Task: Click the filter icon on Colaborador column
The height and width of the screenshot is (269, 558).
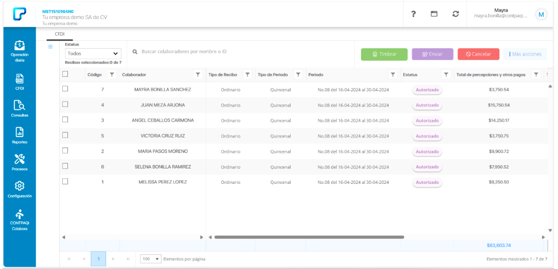Action: pos(198,75)
